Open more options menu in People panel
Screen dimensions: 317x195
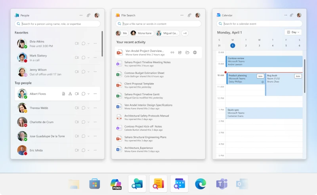[81, 15]
